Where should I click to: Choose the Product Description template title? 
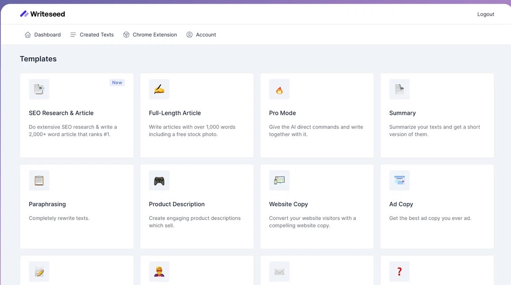coord(177,204)
